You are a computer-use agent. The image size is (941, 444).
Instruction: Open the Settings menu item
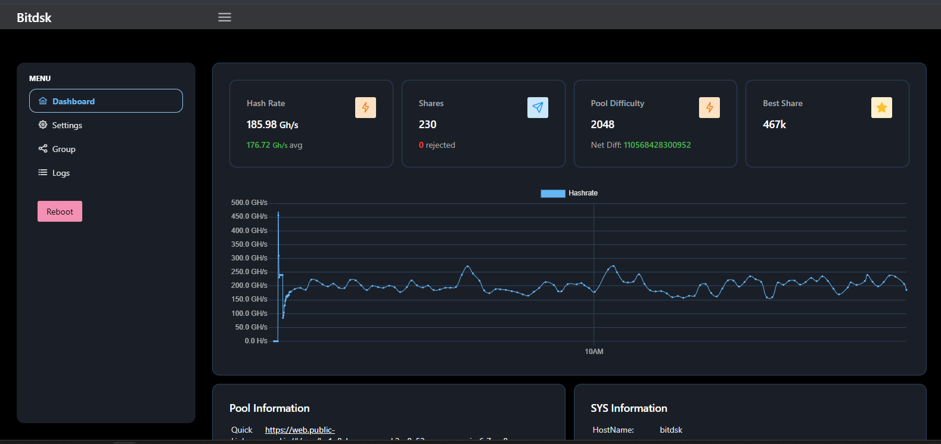pos(106,125)
